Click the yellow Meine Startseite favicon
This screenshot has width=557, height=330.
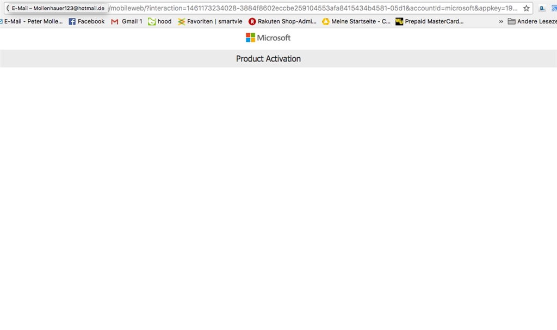point(325,22)
